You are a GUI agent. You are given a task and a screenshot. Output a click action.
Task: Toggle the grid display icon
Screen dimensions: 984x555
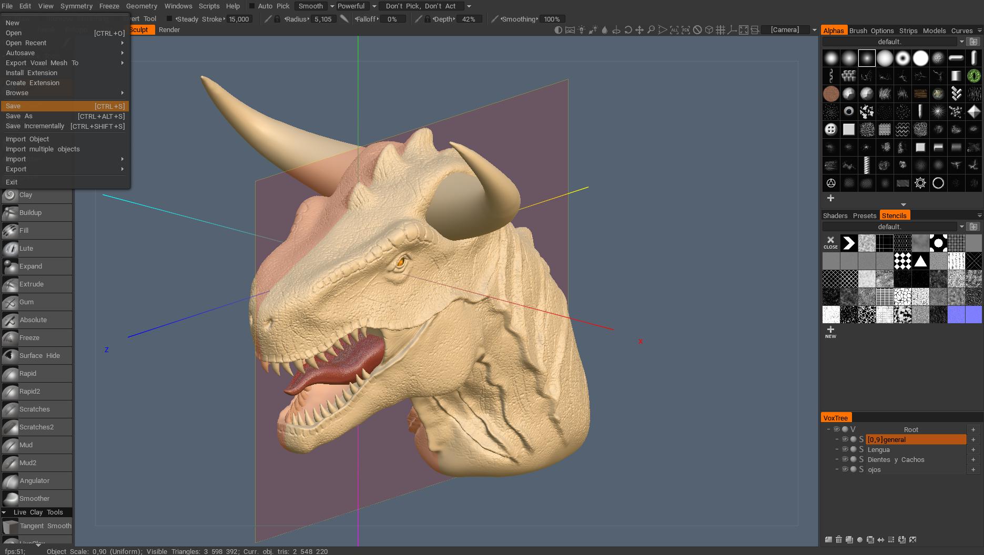click(x=721, y=30)
